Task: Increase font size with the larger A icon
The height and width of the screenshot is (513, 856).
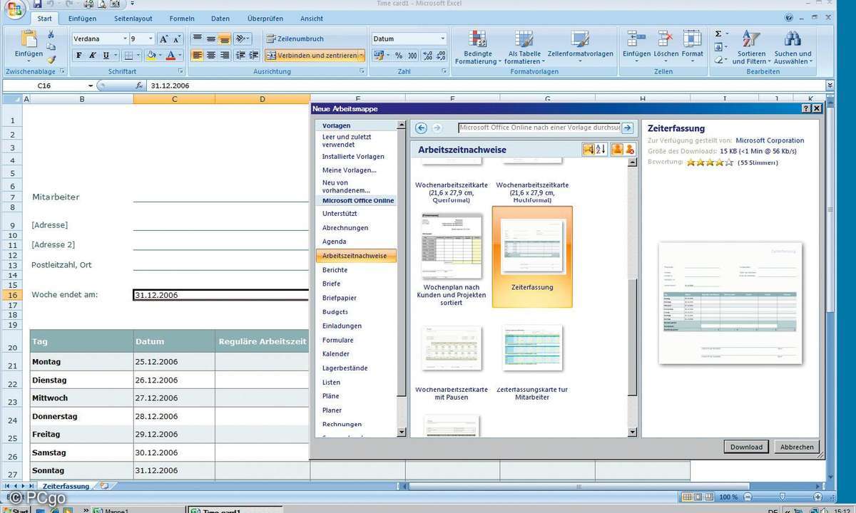Action: 164,38
